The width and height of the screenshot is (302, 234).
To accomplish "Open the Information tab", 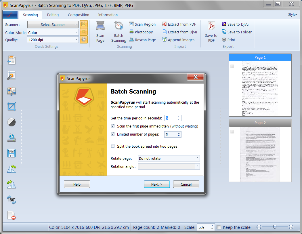I will (108, 15).
